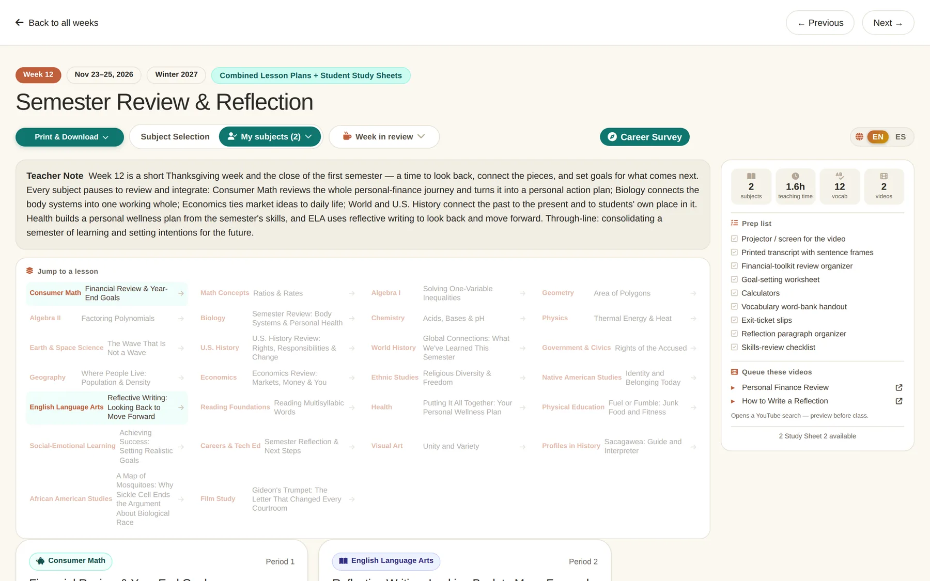Open the Print & Download dropdown

70,137
